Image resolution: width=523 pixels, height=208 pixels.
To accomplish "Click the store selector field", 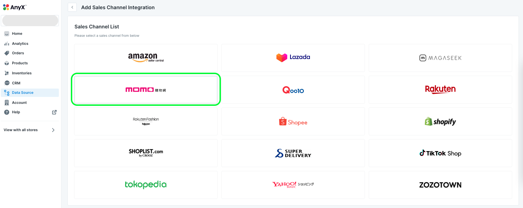I will (x=30, y=21).
